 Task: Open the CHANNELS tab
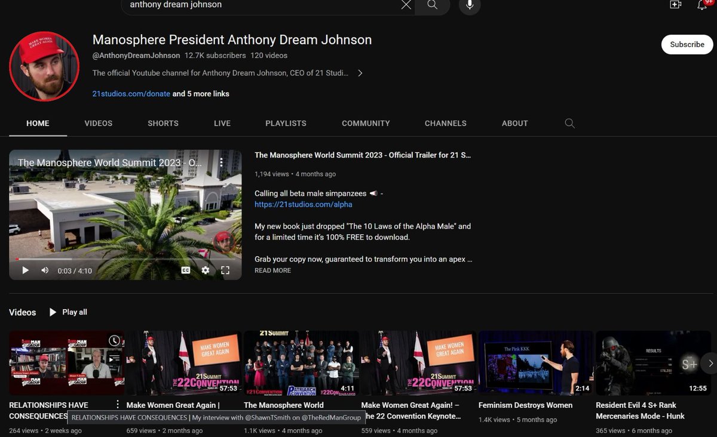(446, 123)
